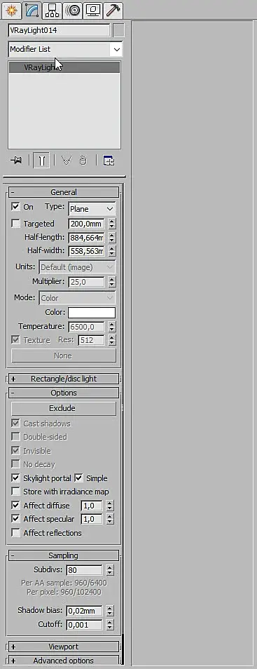Viewport: 257px width, 669px height.
Task: Open the object color swatch beside name
Action: coord(119,30)
